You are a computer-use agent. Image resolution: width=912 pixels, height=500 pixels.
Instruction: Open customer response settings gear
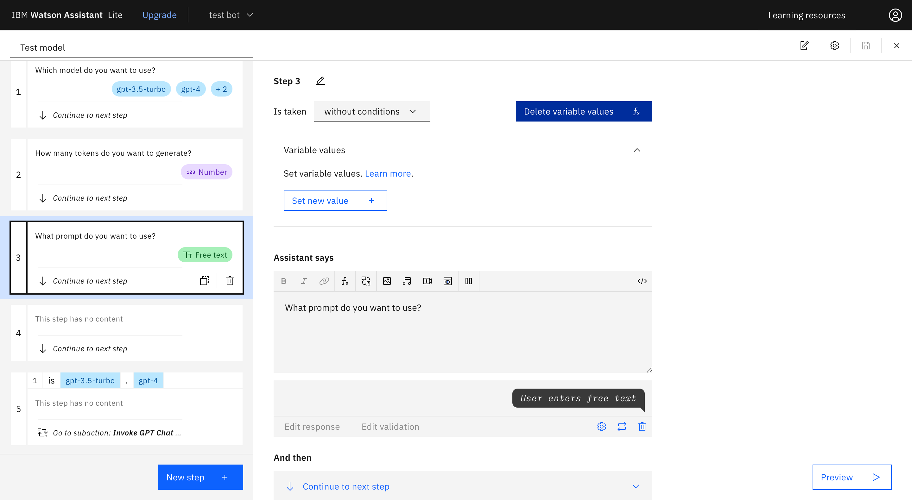602,426
